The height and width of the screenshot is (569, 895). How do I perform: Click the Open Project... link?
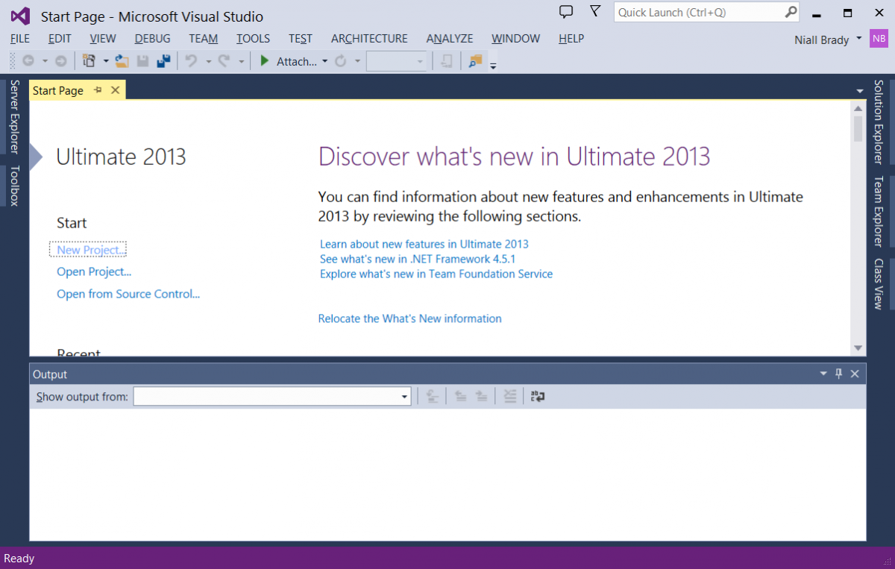pyautogui.click(x=94, y=271)
